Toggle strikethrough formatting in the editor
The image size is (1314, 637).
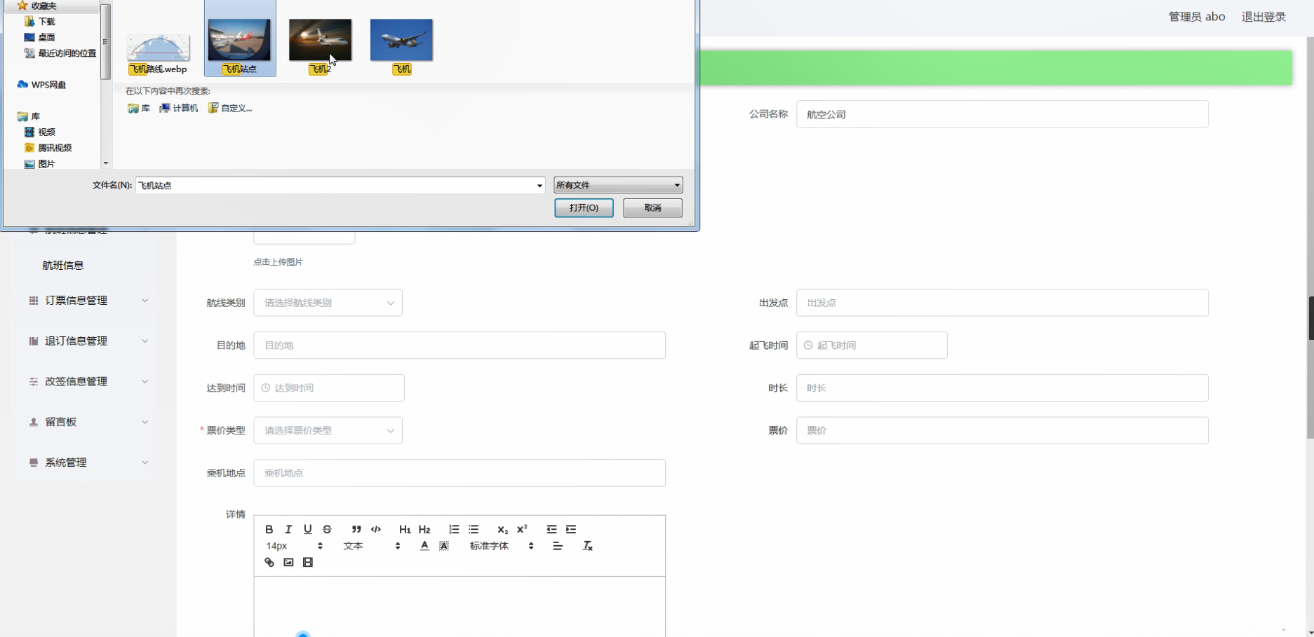tap(327, 529)
